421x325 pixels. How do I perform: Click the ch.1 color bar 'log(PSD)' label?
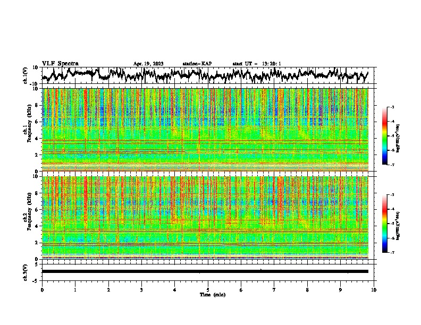398,138
